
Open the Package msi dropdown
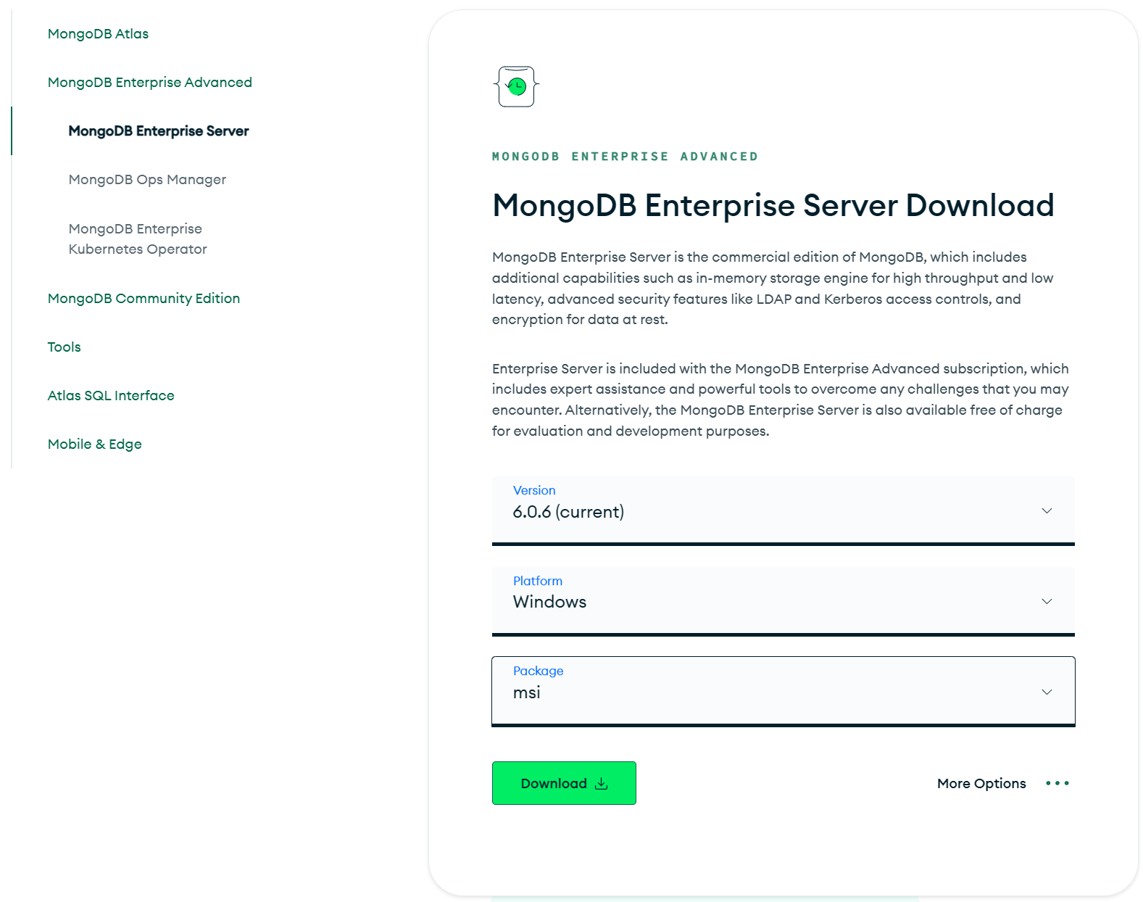click(x=783, y=692)
